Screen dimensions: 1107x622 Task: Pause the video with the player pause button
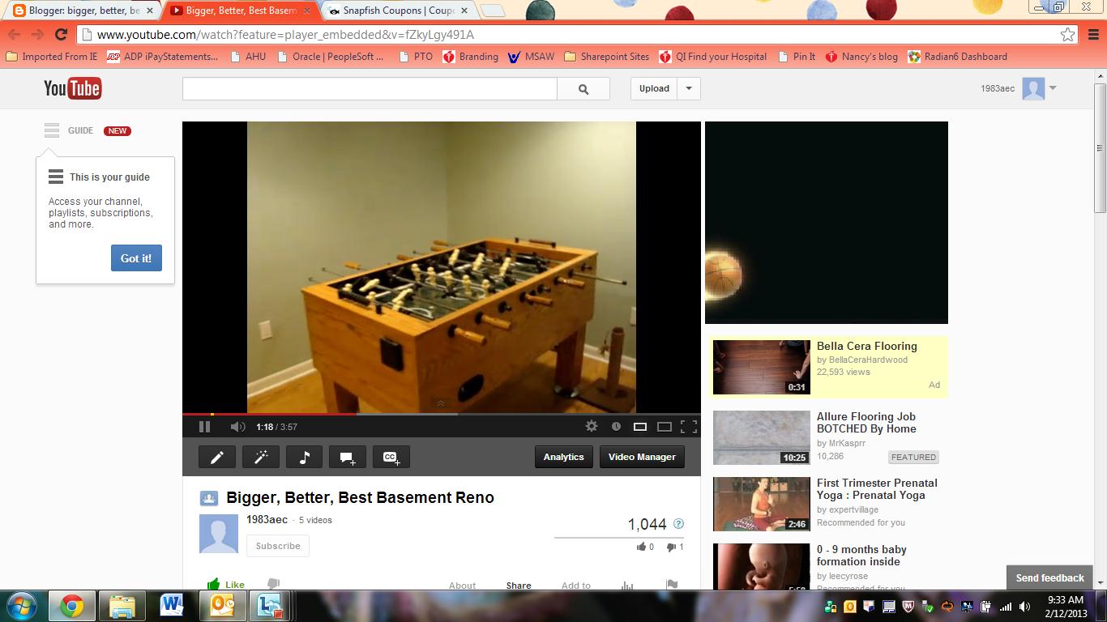point(204,427)
